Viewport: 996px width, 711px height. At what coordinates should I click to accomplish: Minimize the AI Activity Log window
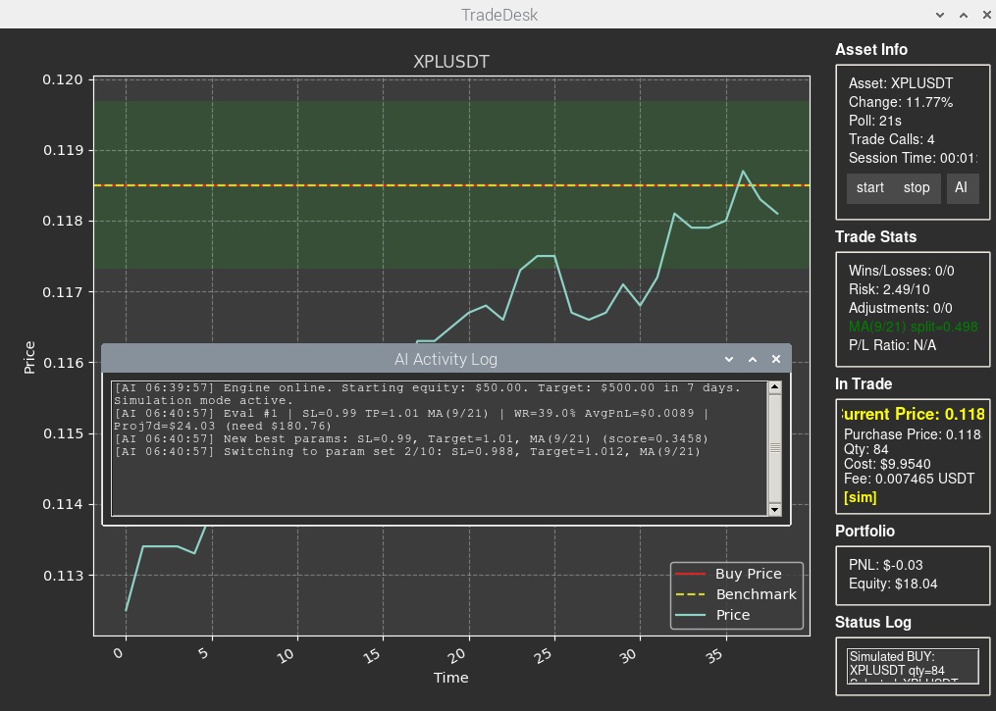(x=729, y=359)
